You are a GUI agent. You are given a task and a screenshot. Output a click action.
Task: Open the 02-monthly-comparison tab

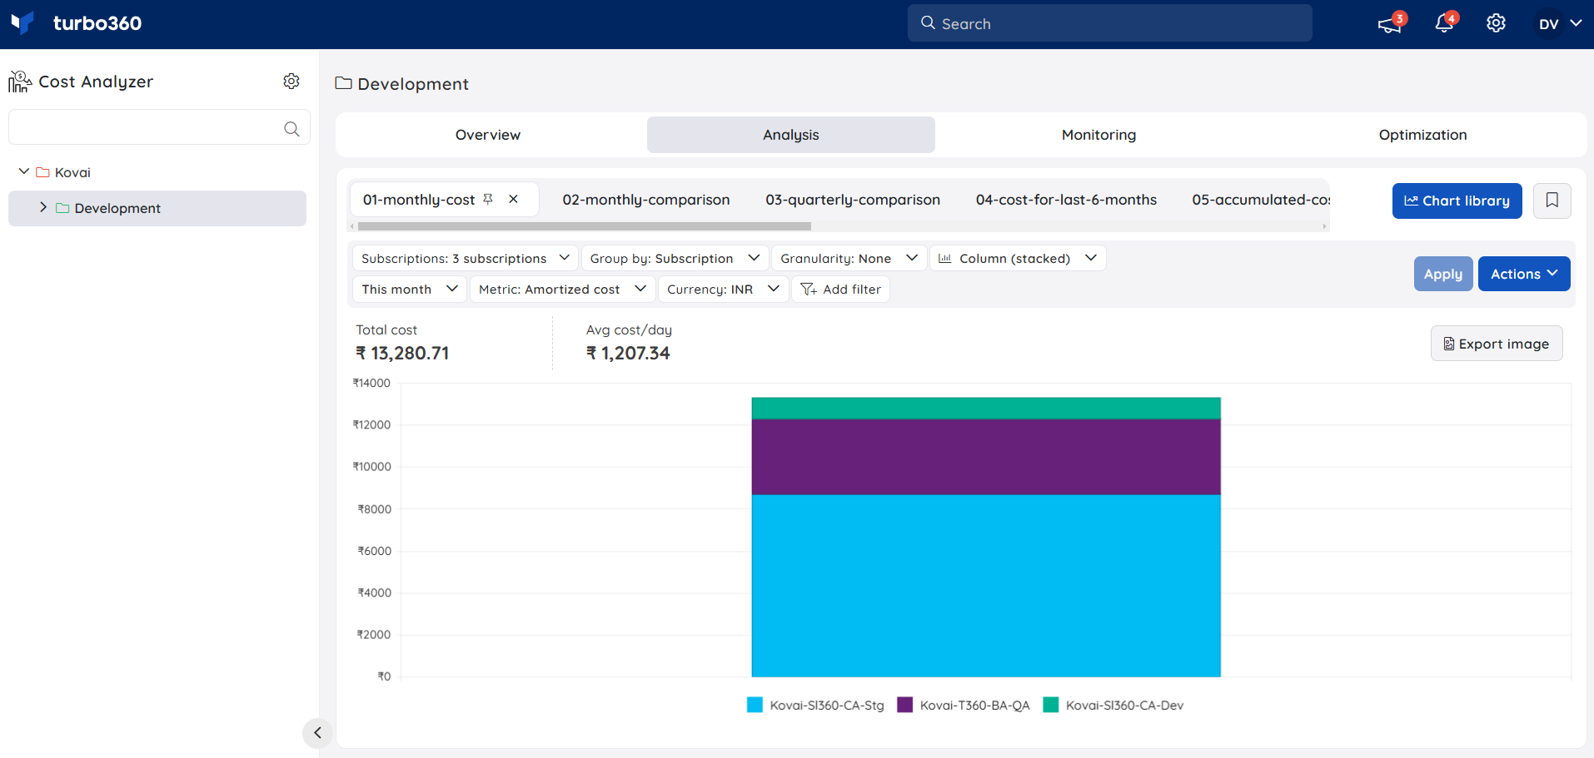coord(646,200)
